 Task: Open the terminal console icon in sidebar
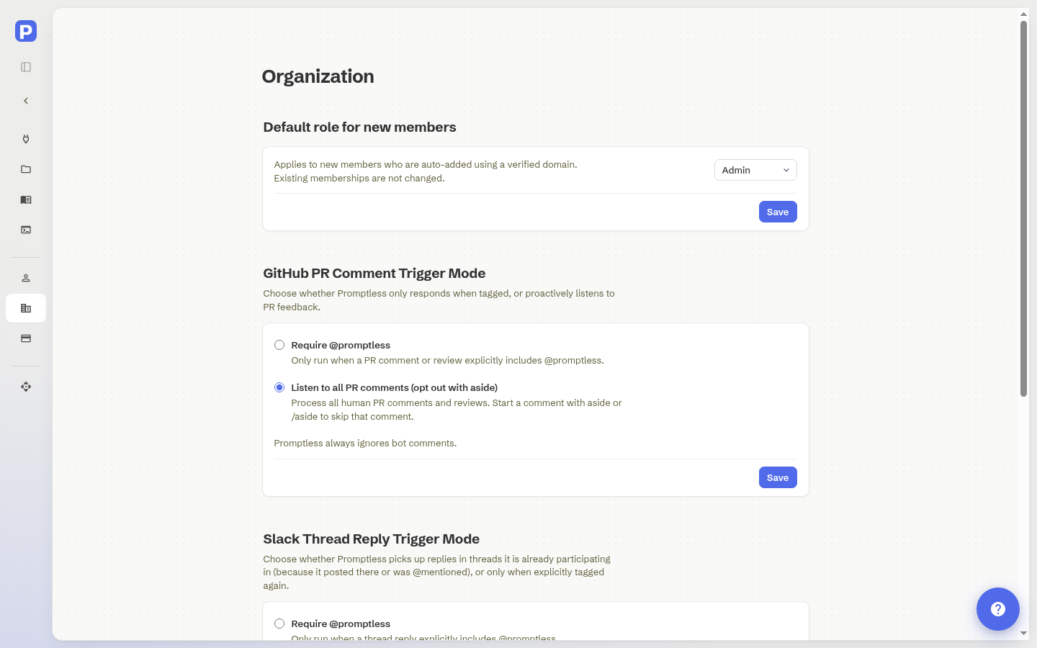[26, 230]
